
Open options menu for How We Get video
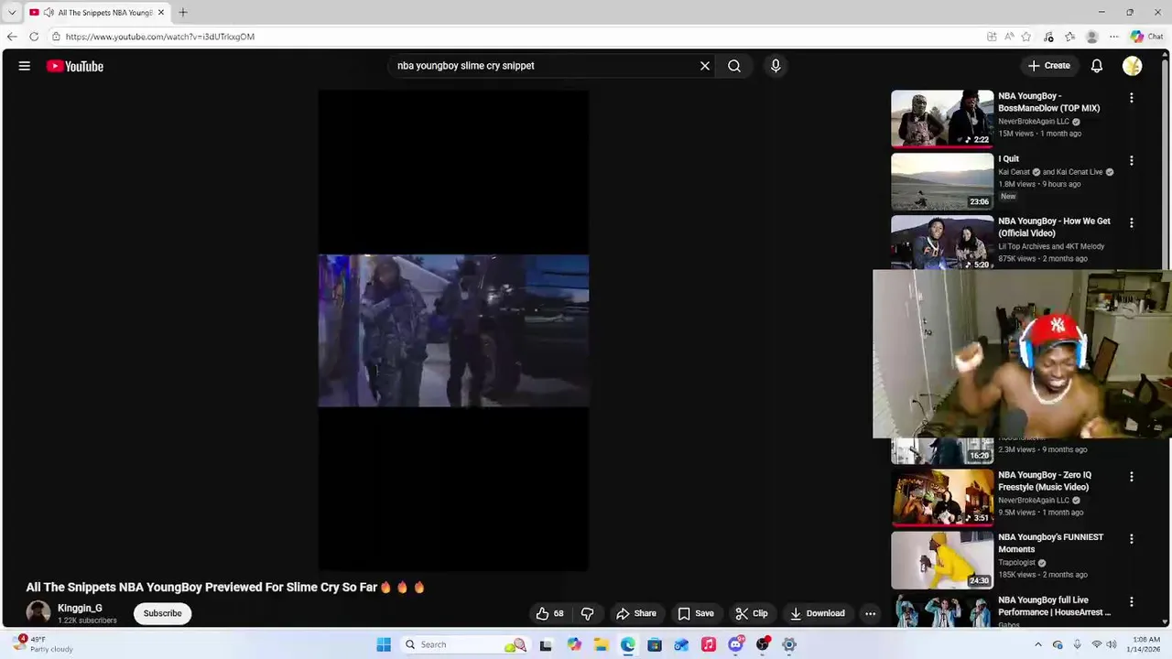click(1132, 222)
